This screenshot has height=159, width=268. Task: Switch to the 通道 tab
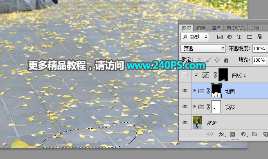(x=200, y=28)
